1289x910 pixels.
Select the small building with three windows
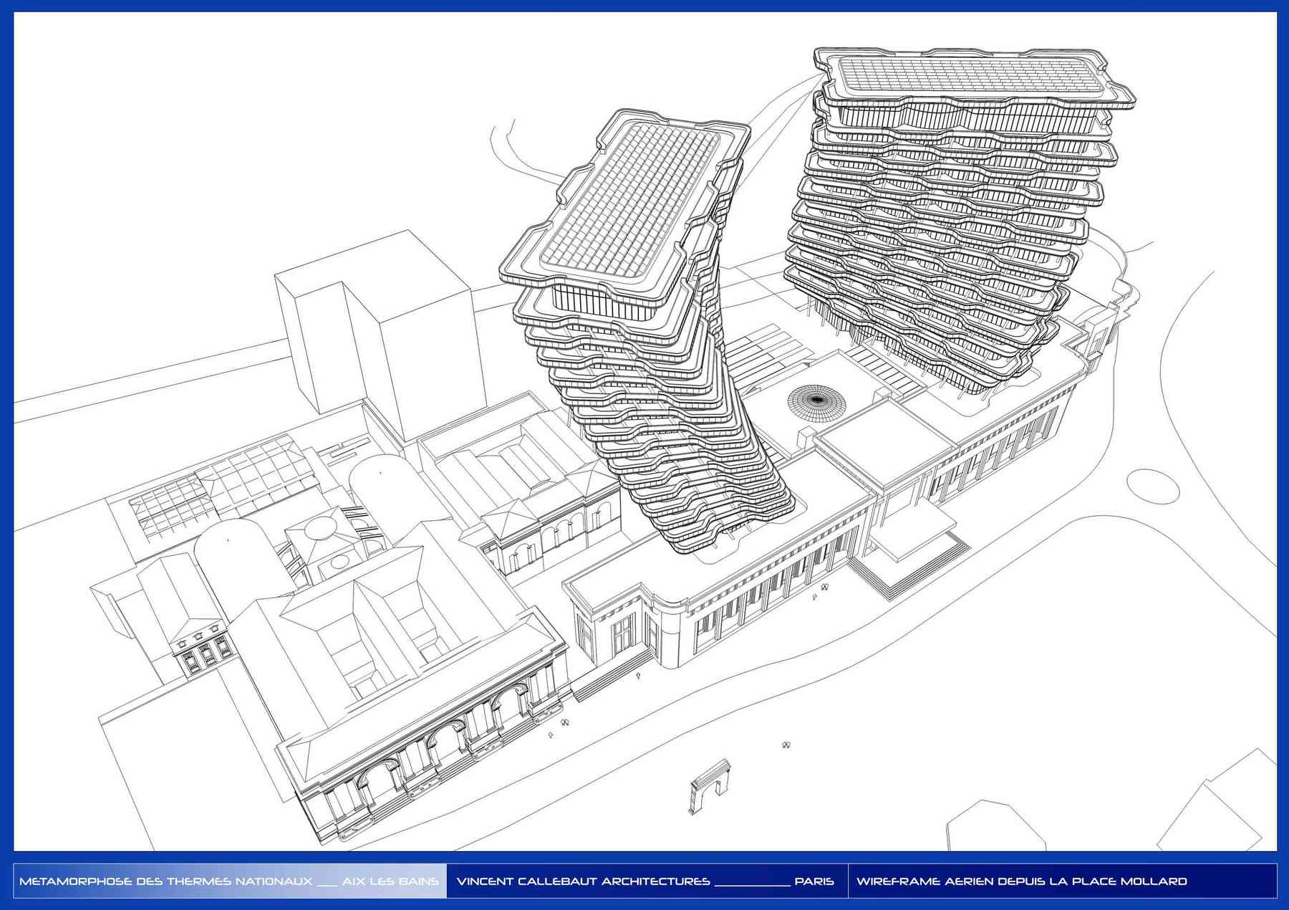[x=203, y=648]
